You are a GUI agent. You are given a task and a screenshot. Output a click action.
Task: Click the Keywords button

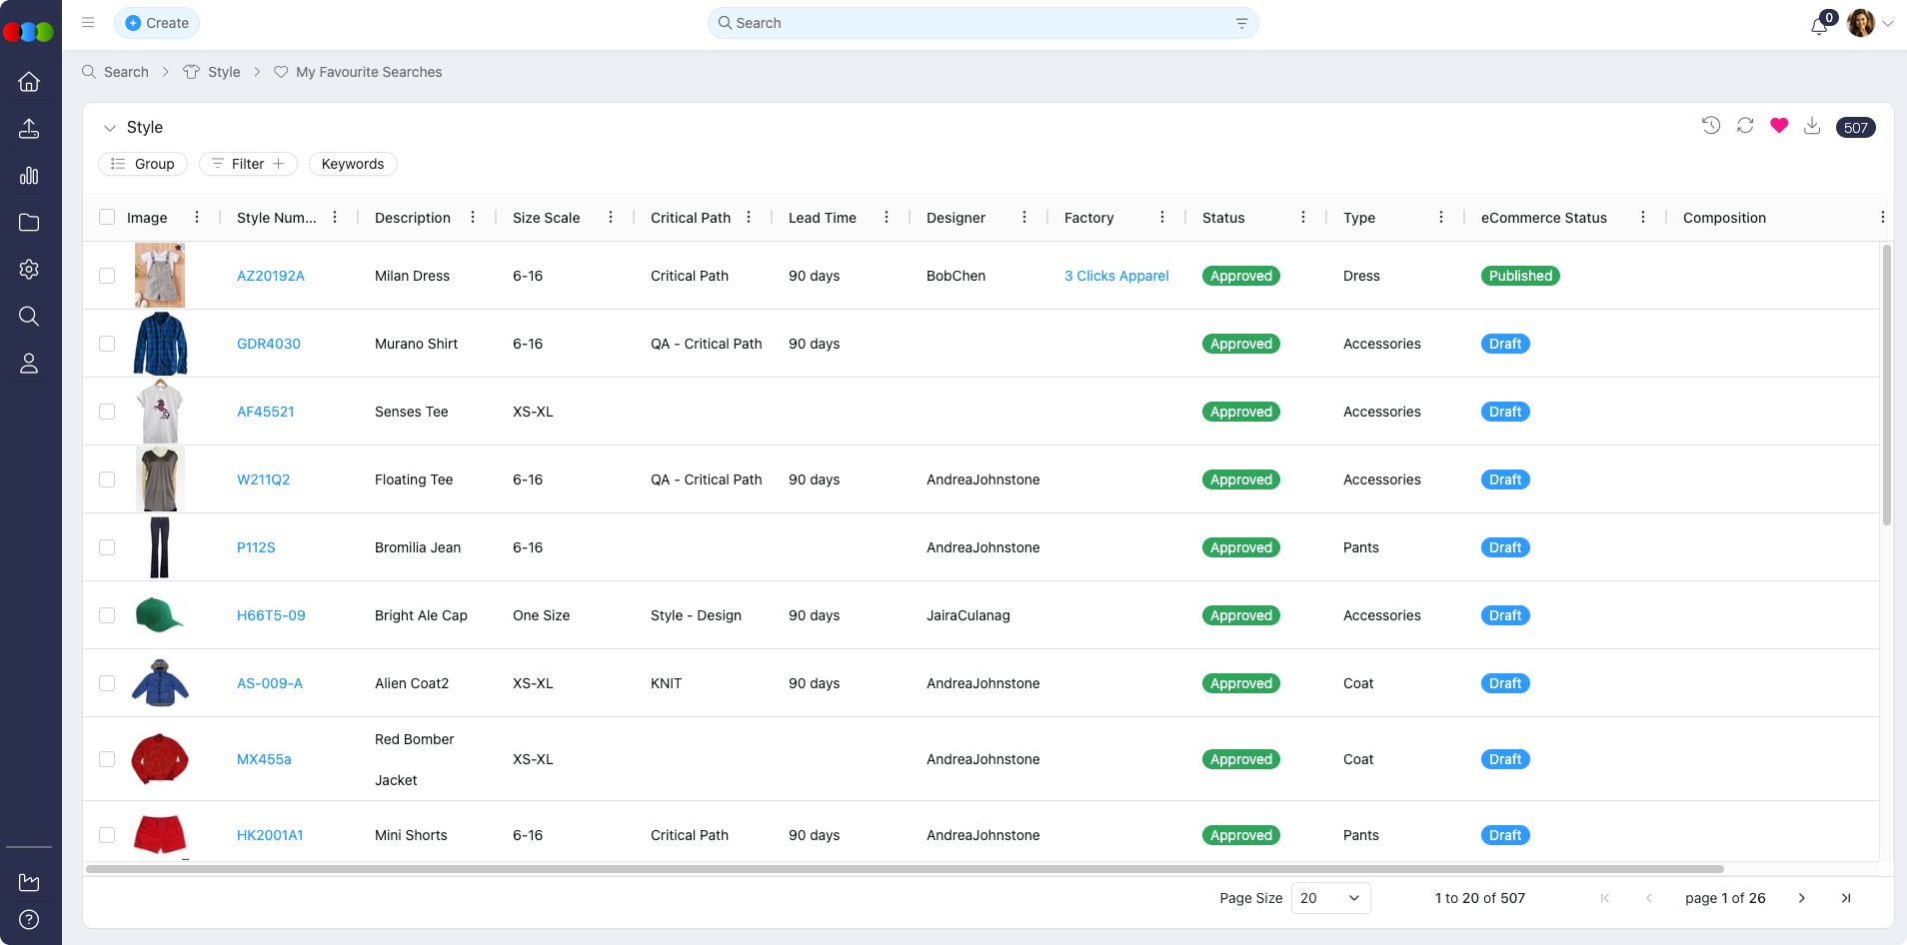point(353,164)
